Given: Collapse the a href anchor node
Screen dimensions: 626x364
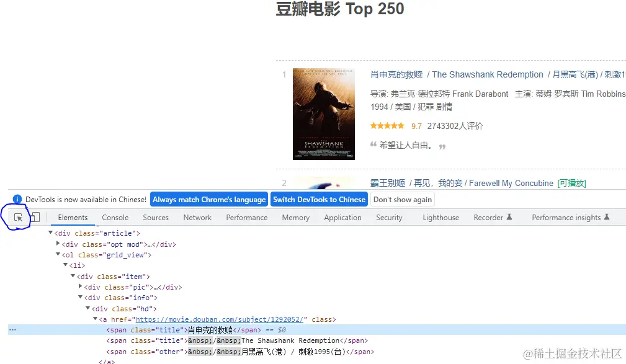Looking at the screenshot, I should [95, 319].
